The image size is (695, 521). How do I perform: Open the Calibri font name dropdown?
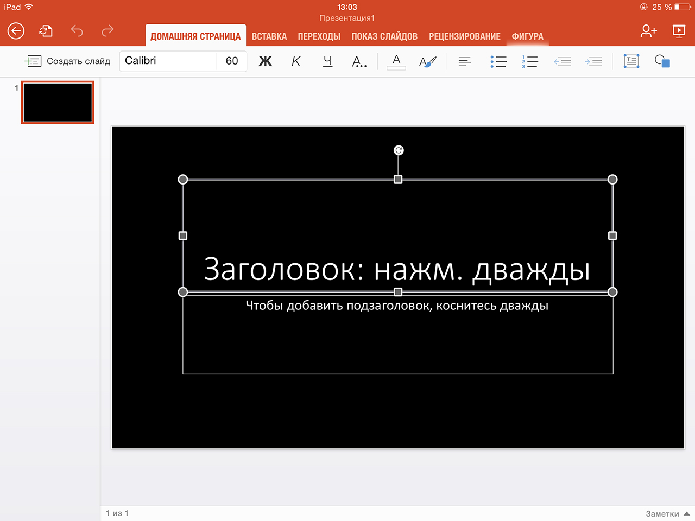coord(168,61)
